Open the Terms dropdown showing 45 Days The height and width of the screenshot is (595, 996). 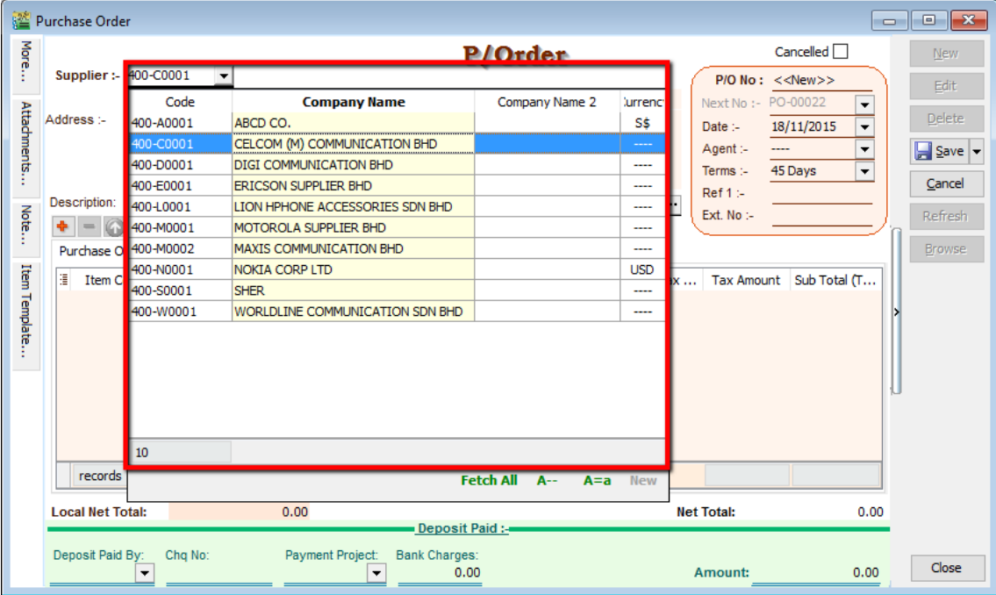[x=865, y=171]
